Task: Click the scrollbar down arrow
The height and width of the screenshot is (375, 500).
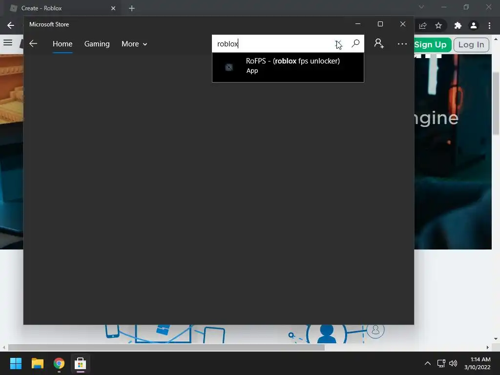Action: [x=496, y=339]
